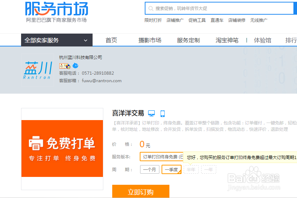Click the company certification badge icon
Viewport: 297px width, 198px height.
pyautogui.click(x=65, y=66)
